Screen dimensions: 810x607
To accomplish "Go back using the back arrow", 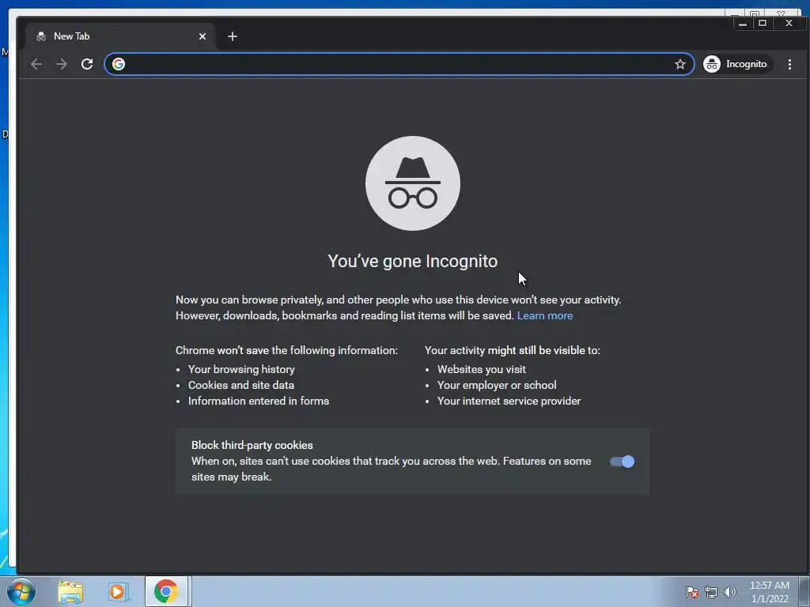I will (x=36, y=64).
